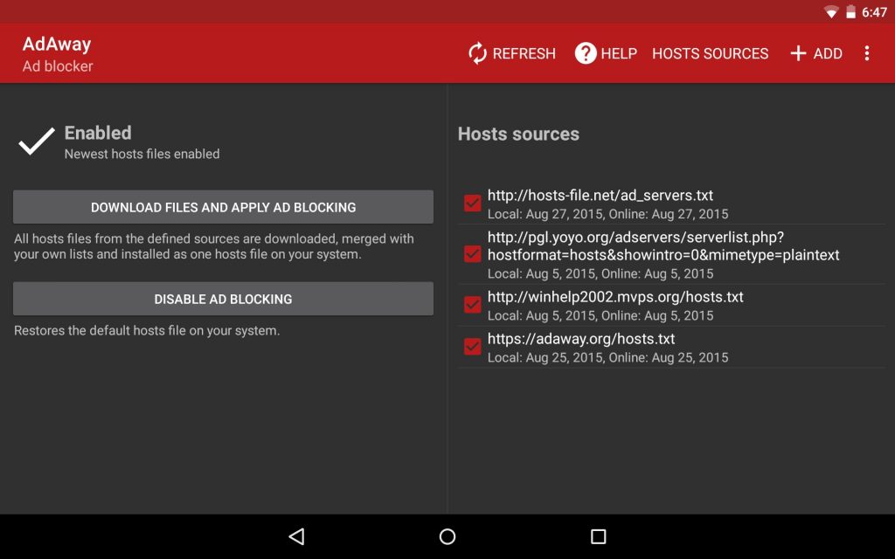Open Help via question mark icon

click(585, 53)
